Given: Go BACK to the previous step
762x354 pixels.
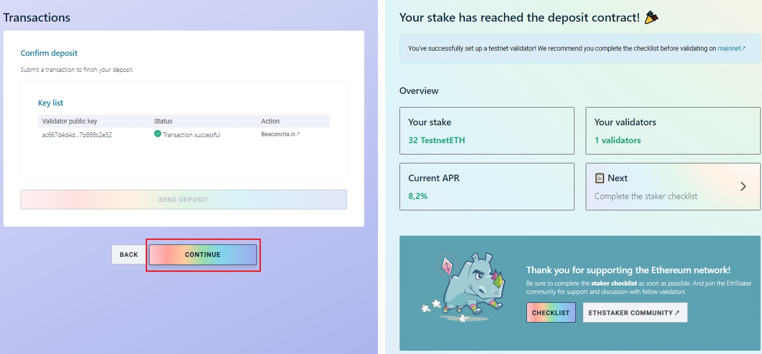Looking at the screenshot, I should [129, 254].
